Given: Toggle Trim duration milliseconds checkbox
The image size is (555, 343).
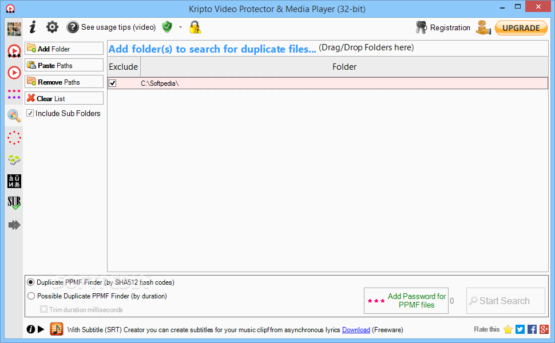Looking at the screenshot, I should point(43,309).
